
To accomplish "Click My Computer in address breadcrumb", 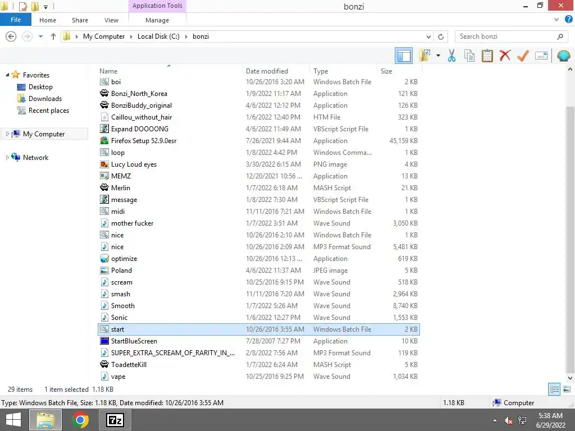I will click(x=104, y=36).
